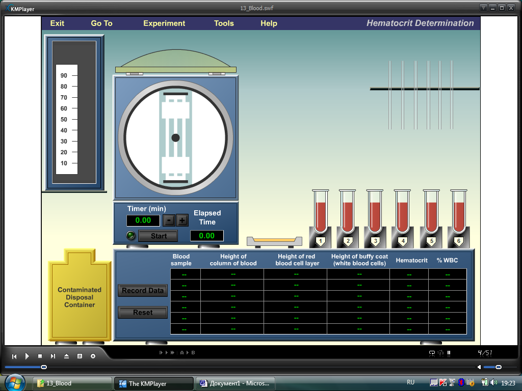The width and height of the screenshot is (522, 391).
Task: Open the player control box gear icon
Action: click(93, 356)
